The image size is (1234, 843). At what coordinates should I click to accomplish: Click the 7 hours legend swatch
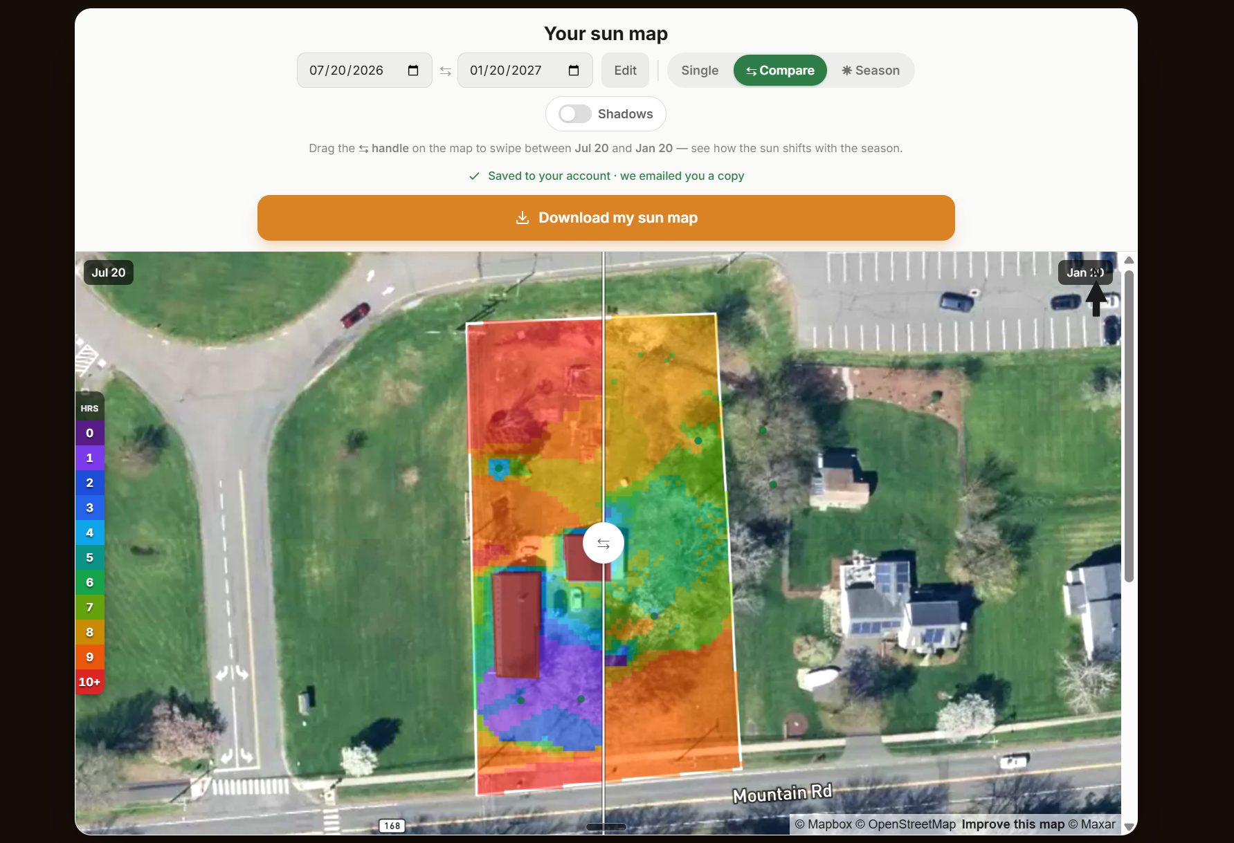tap(90, 607)
